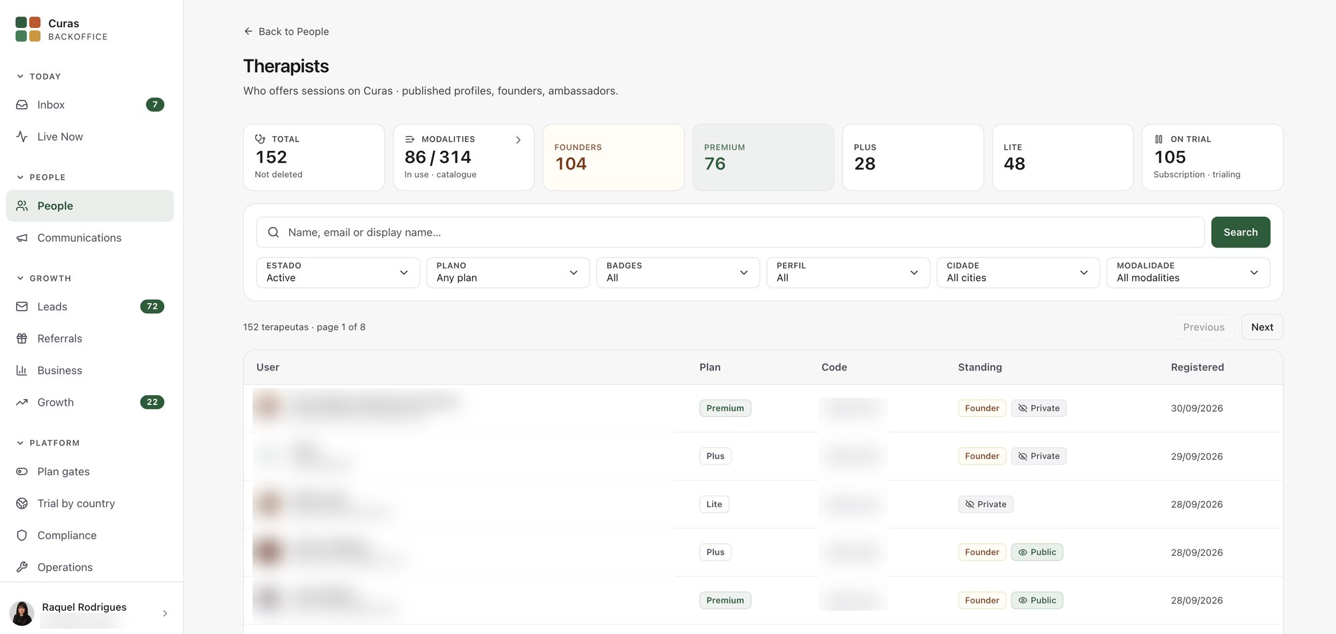This screenshot has width=1336, height=634.
Task: Open the Compliance menu item
Action: 90,536
